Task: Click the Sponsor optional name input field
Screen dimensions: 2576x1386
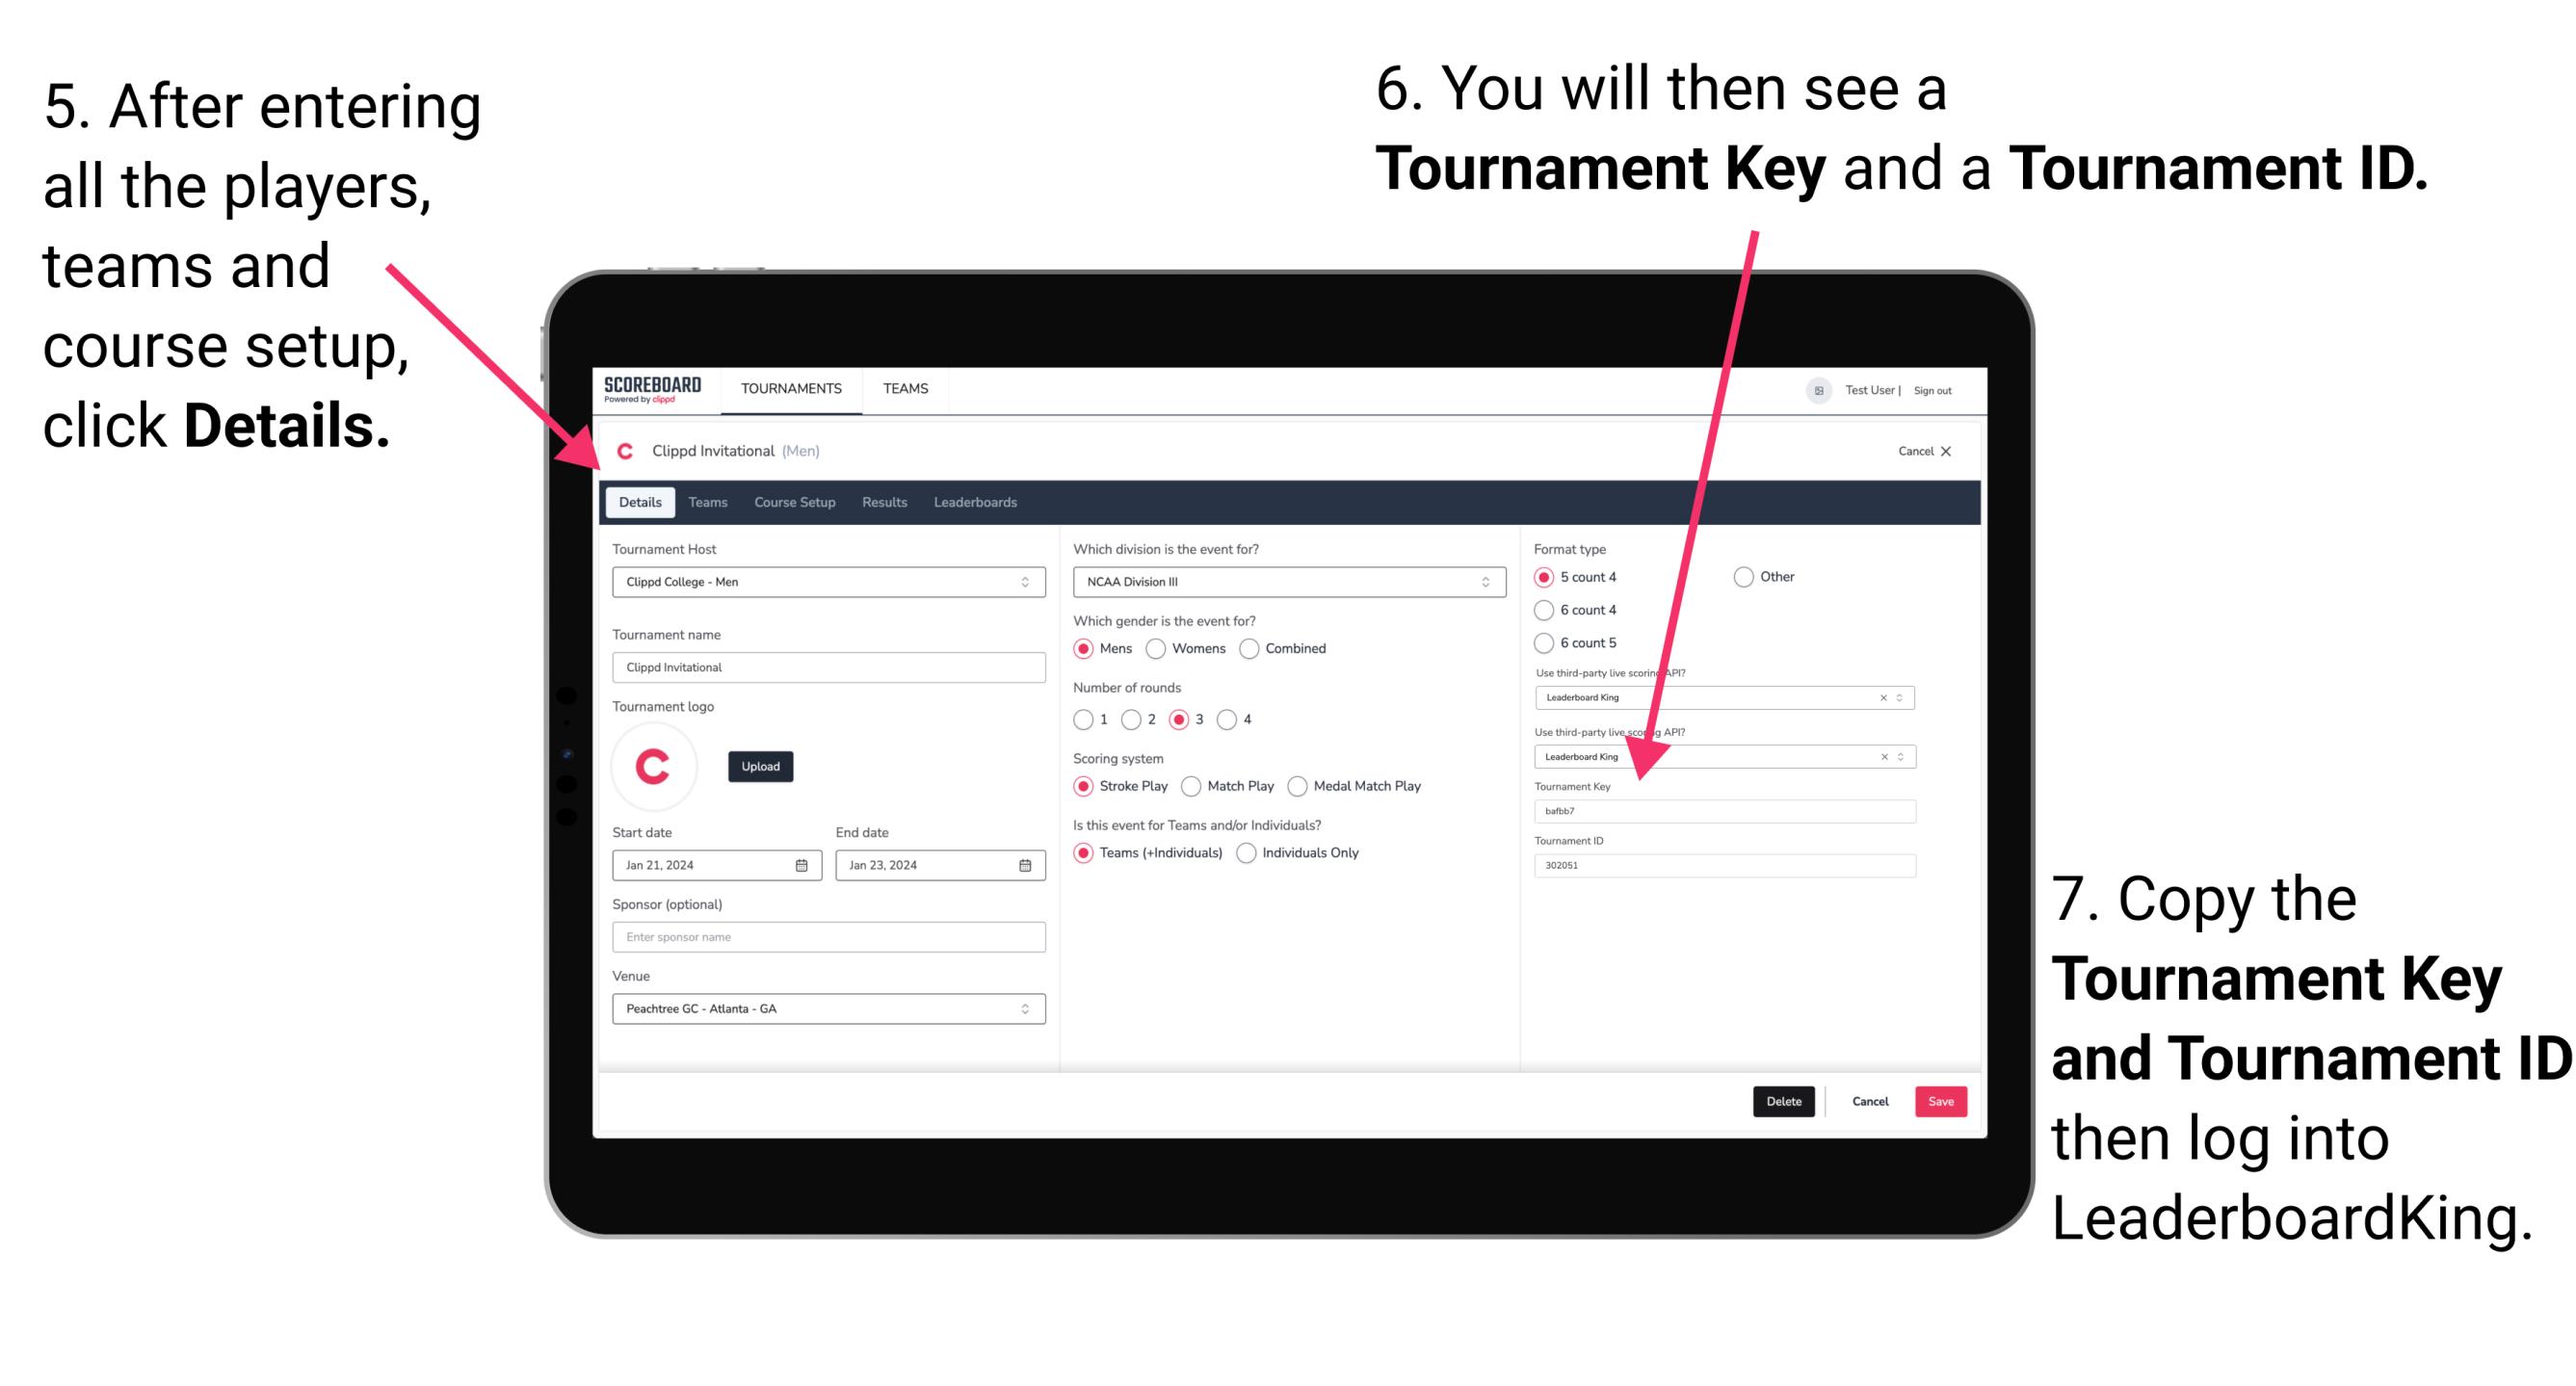Action: (827, 937)
